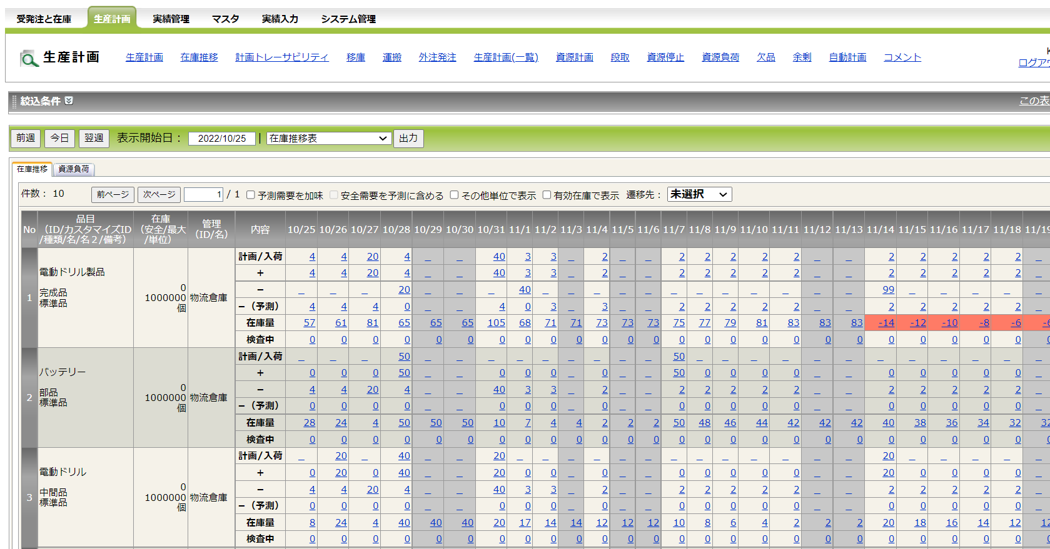The width and height of the screenshot is (1050, 549).
Task: Go to previous week with 前週
Action: [26, 138]
